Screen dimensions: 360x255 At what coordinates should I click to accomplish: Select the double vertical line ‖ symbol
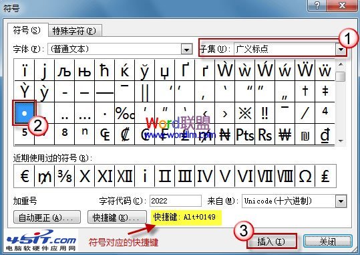[x=145, y=92]
